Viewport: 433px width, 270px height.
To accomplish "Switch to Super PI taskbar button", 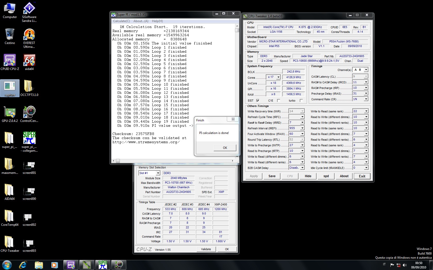I will tap(103, 265).
